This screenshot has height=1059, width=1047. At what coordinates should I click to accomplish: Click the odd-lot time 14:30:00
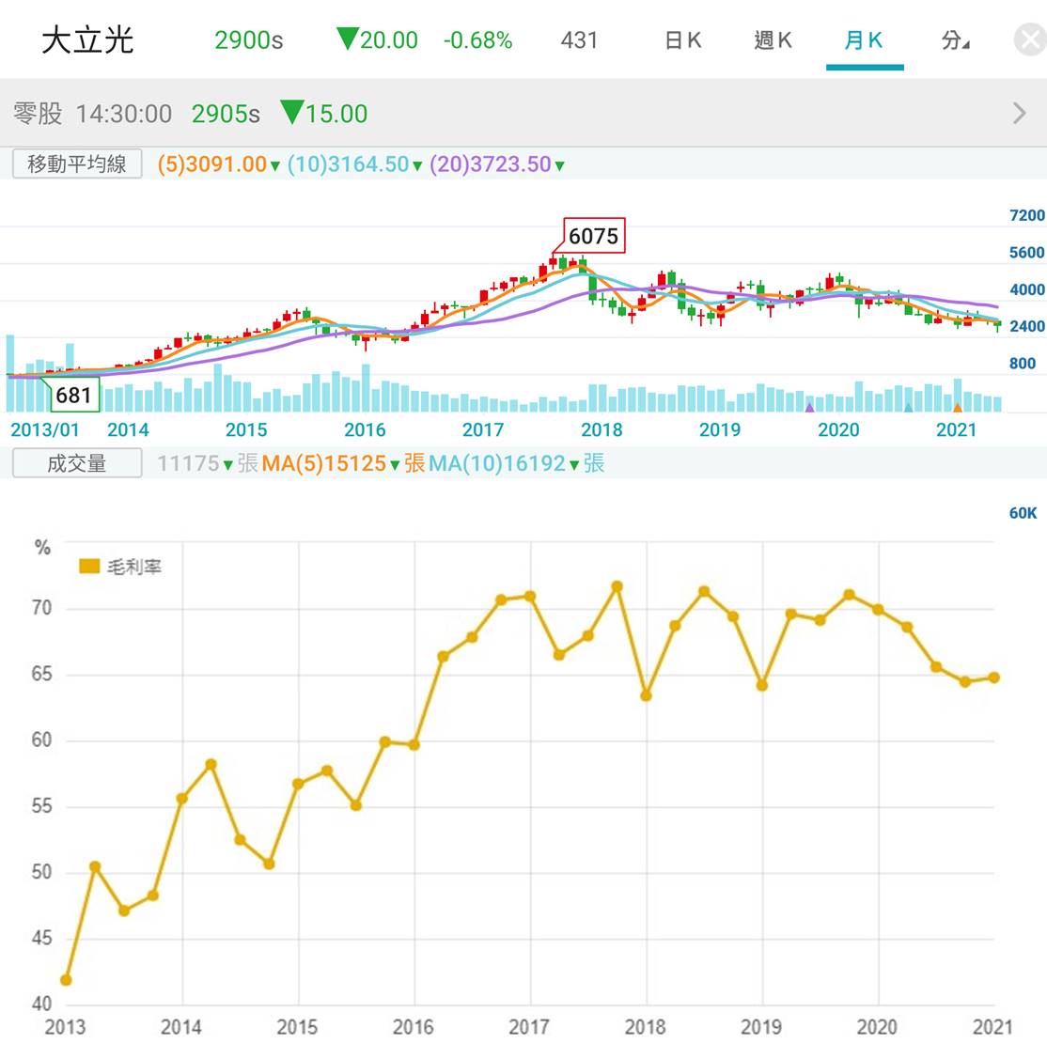coord(124,114)
